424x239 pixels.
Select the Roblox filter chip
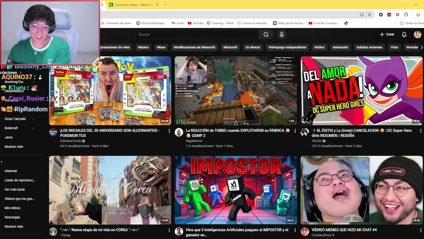(x=319, y=47)
